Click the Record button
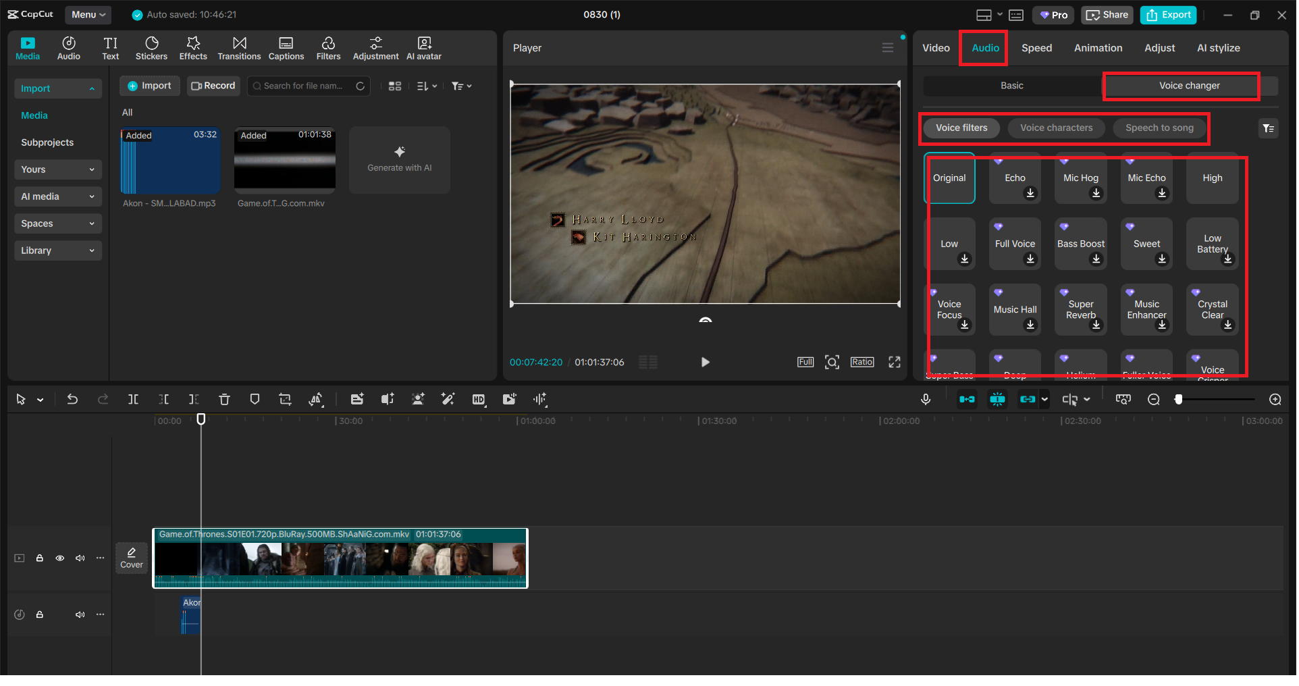The image size is (1299, 686). [213, 86]
